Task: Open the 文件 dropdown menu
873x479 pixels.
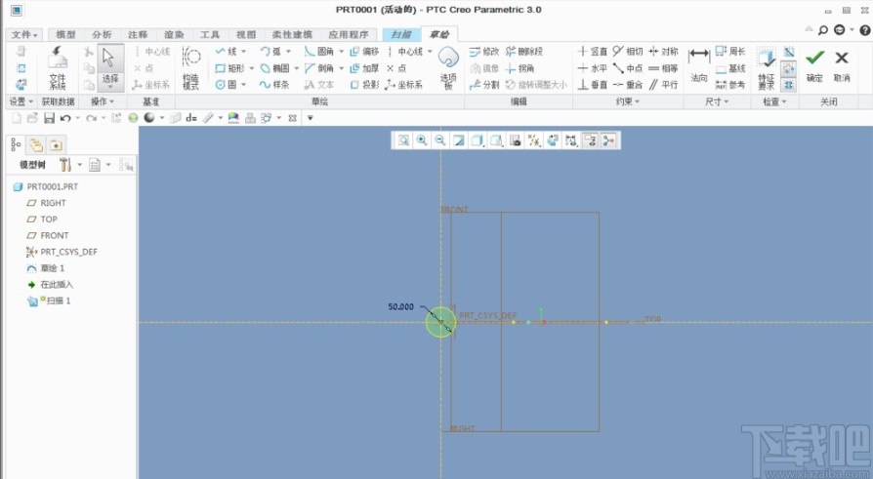Action: click(25, 35)
